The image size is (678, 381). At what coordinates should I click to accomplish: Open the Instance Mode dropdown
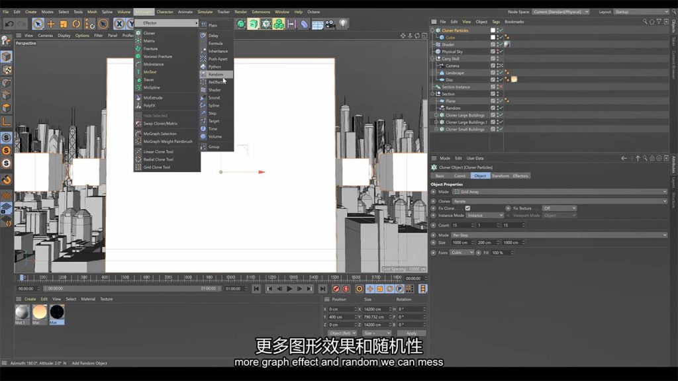(485, 215)
